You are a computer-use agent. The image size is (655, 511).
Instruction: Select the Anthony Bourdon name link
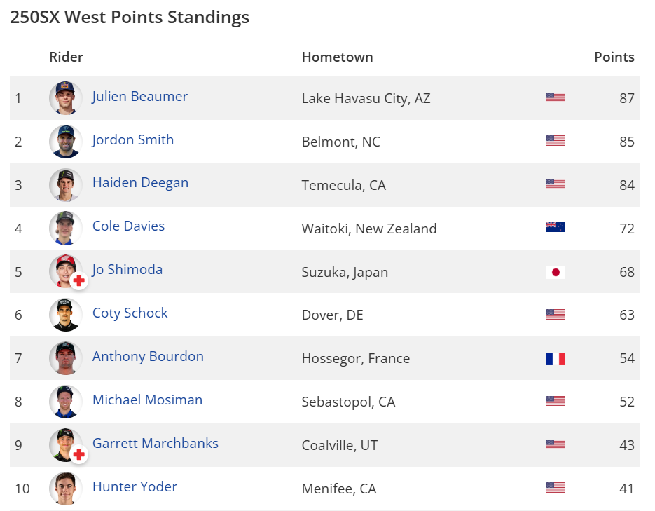tap(148, 357)
